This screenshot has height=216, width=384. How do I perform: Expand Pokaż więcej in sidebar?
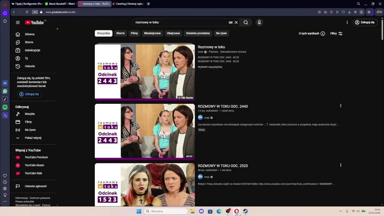[x=34, y=138]
